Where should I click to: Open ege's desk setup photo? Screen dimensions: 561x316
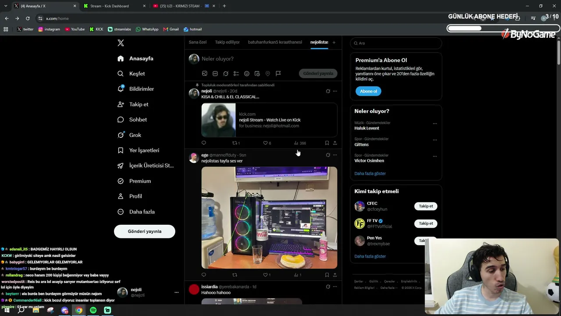click(x=270, y=218)
